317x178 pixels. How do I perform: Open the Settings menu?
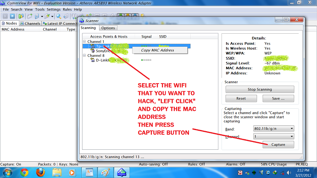pyautogui.click(x=53, y=10)
